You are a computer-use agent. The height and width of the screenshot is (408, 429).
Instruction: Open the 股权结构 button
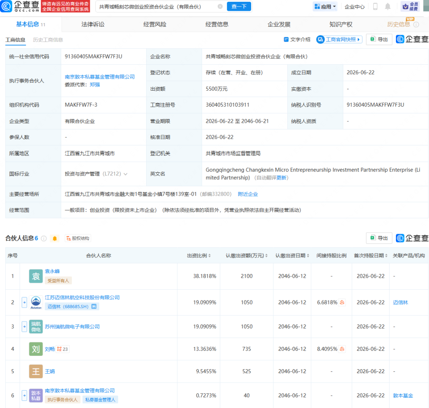click(x=78, y=238)
